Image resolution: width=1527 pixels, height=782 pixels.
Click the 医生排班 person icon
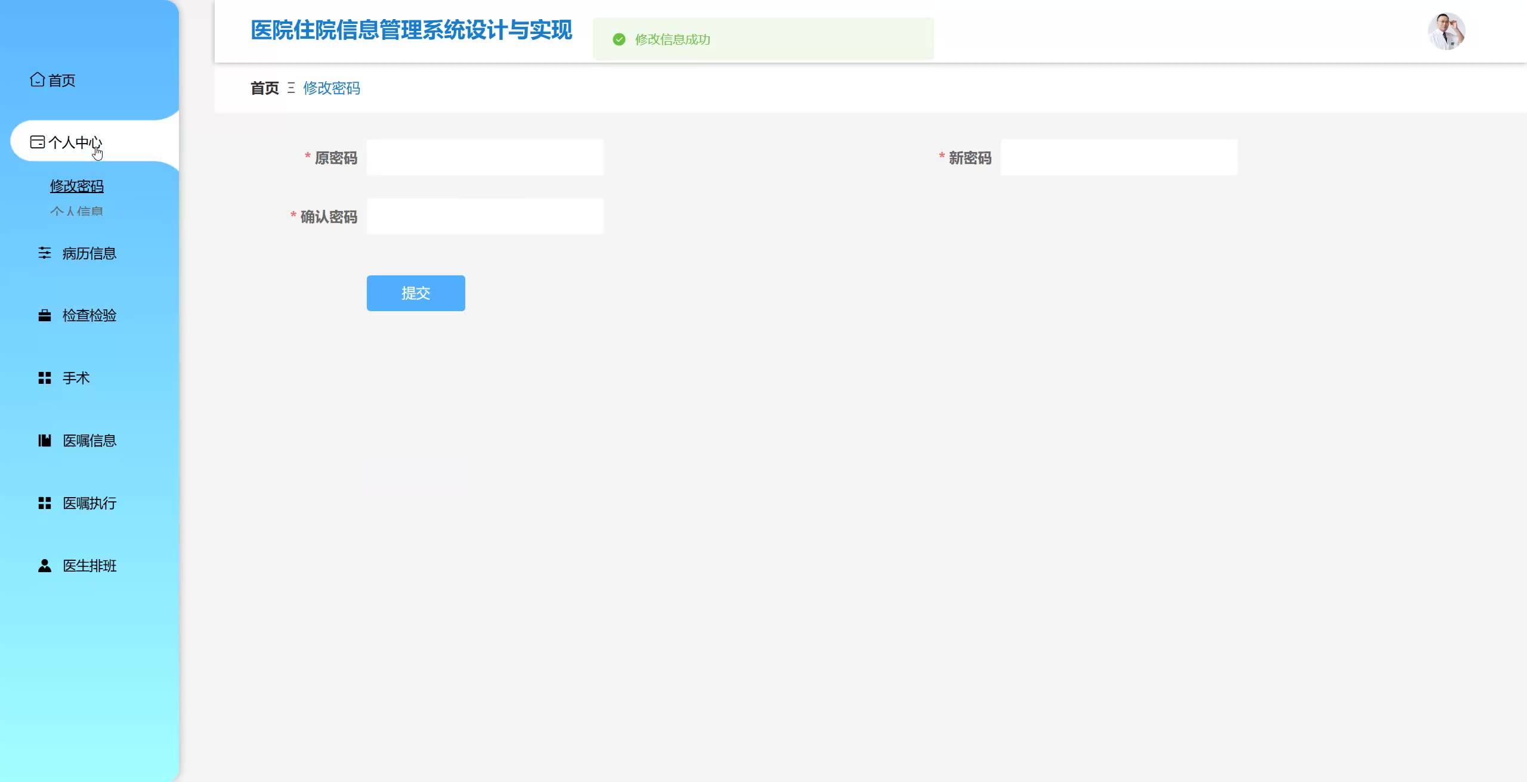pos(45,566)
